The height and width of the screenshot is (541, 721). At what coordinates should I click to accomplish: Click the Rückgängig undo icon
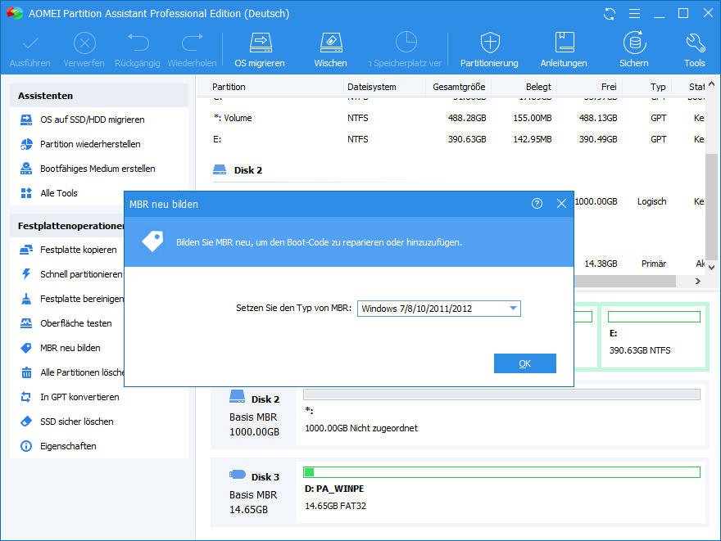pyautogui.click(x=138, y=43)
